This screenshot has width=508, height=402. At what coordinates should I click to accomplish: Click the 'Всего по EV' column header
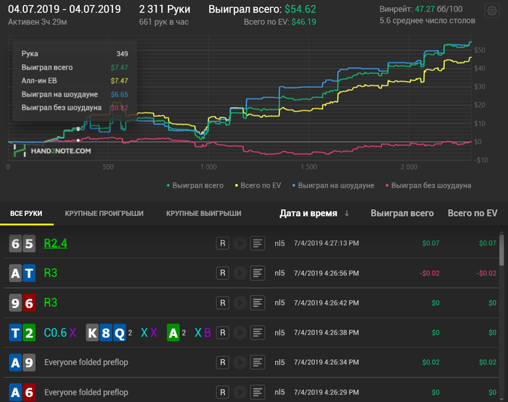(472, 213)
